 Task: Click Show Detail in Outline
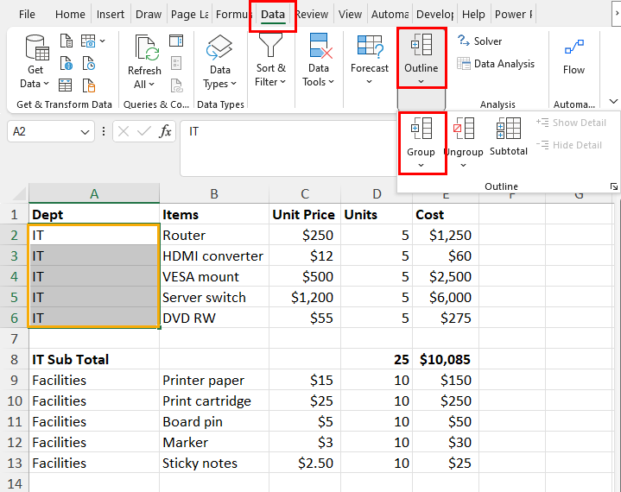(x=571, y=123)
